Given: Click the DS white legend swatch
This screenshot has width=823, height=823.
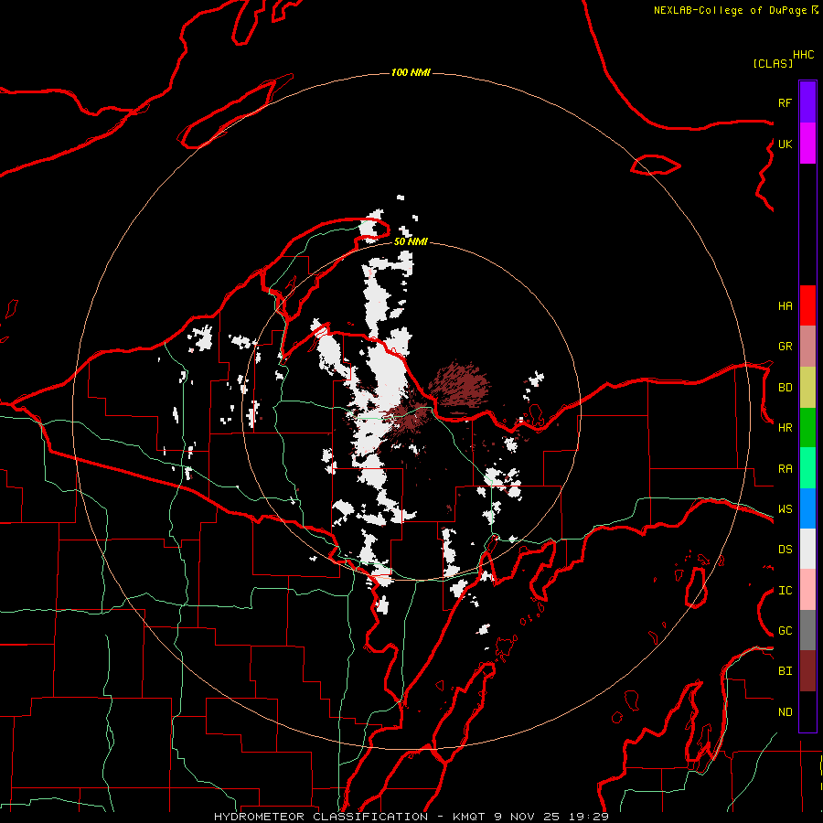Looking at the screenshot, I should pos(807,549).
